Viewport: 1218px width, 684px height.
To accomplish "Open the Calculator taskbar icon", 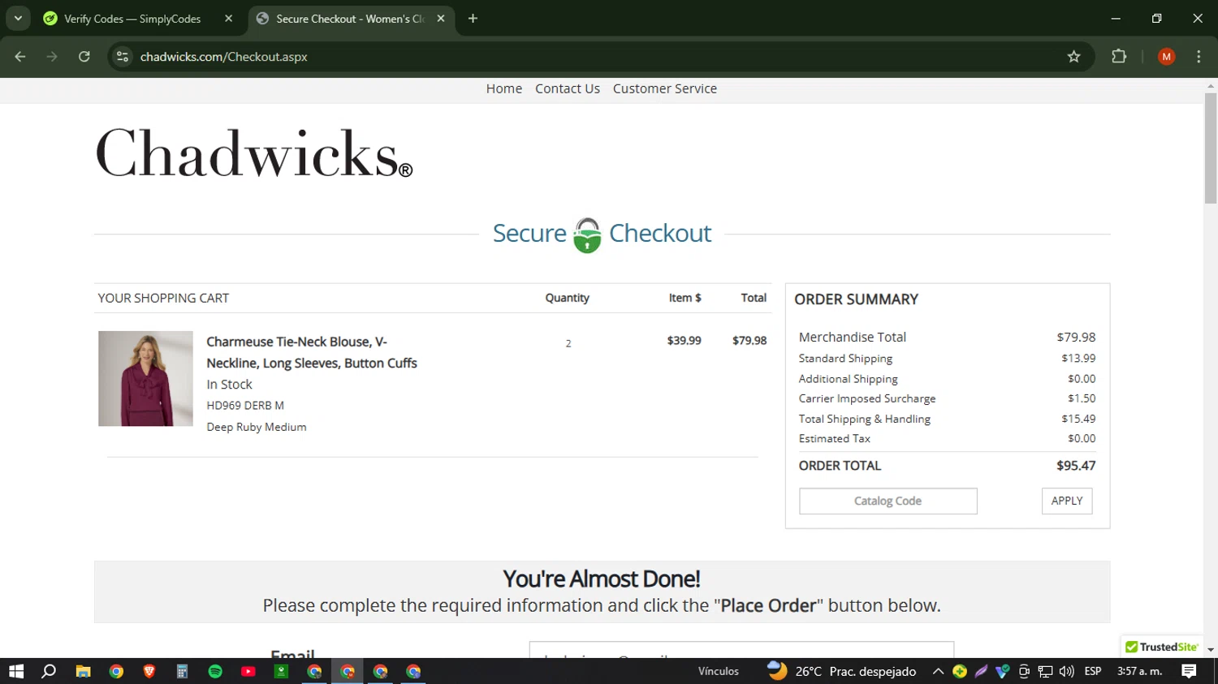I will point(182,671).
